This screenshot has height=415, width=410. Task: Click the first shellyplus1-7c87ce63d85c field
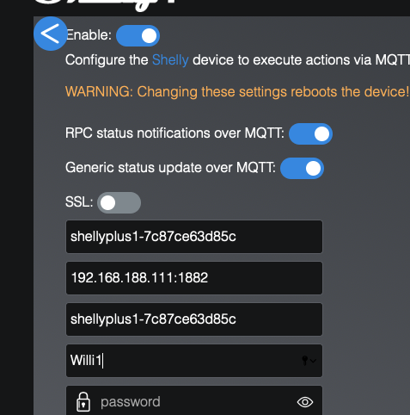coord(194,237)
